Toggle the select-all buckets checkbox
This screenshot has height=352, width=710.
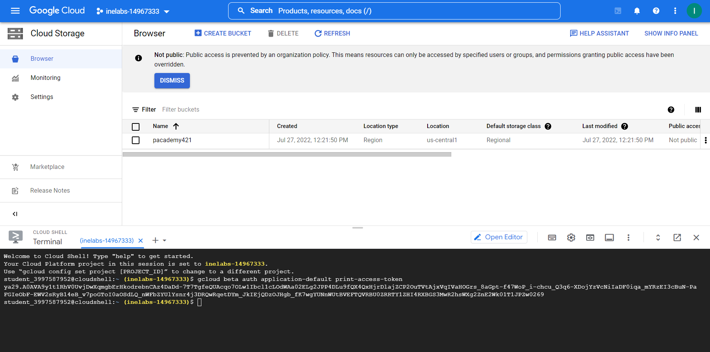coord(136,127)
